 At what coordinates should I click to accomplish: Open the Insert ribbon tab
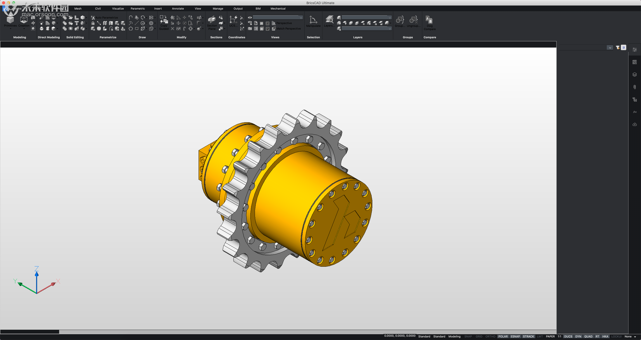coord(158,9)
